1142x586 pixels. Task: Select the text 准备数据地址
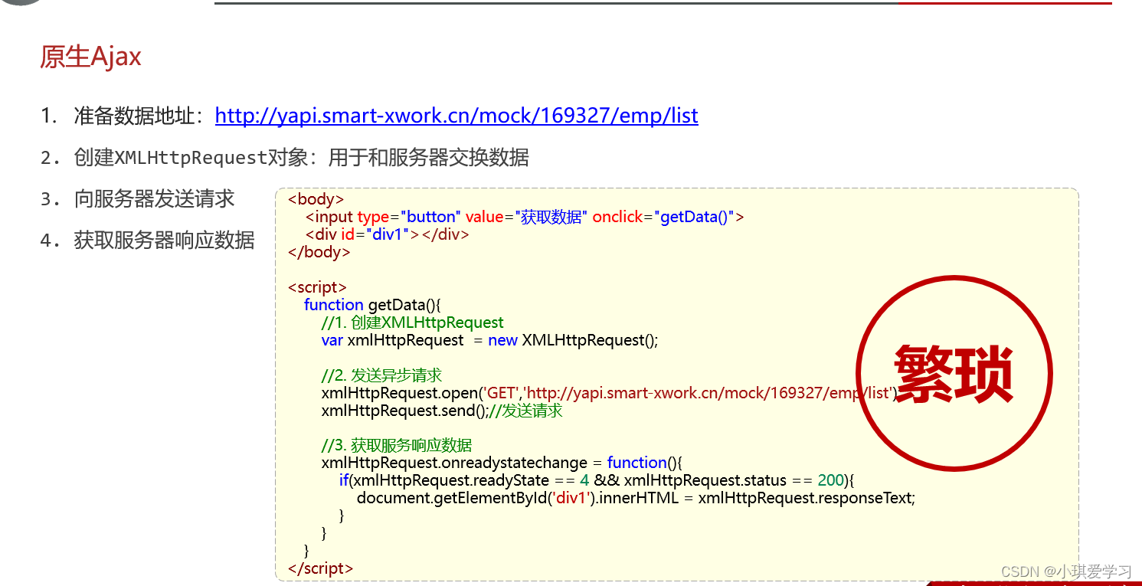[x=134, y=116]
